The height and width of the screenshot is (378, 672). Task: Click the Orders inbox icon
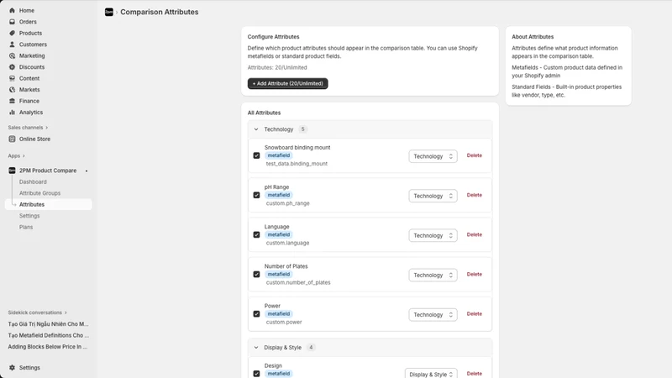pyautogui.click(x=12, y=22)
